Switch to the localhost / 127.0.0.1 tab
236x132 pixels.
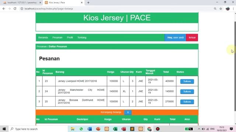[x=22, y=3]
